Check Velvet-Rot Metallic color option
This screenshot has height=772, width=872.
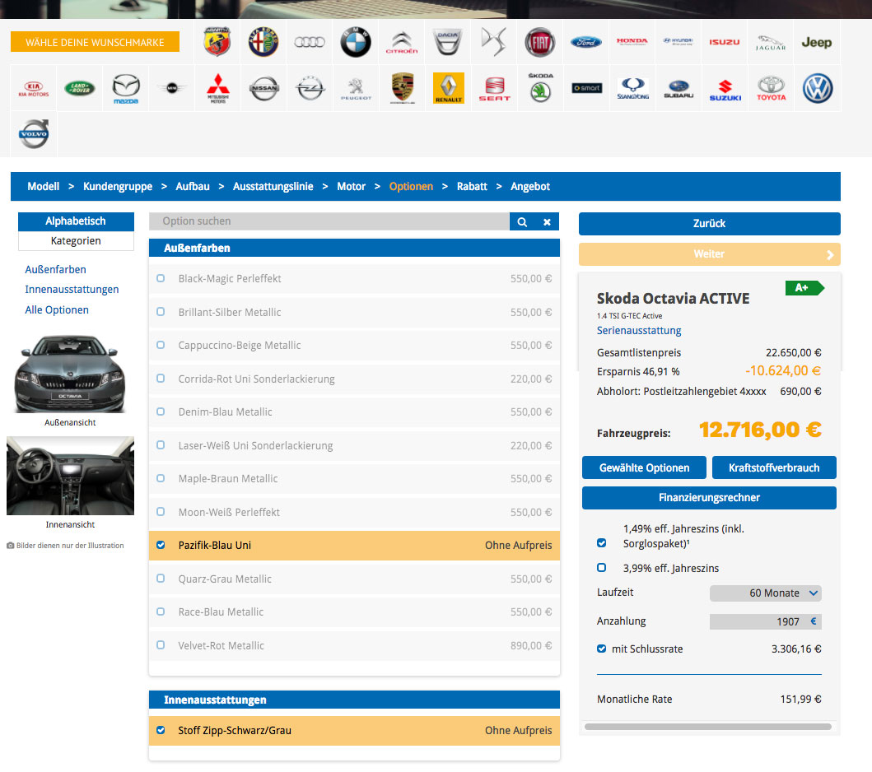[161, 645]
